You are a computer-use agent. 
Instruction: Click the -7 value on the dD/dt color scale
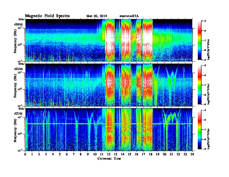205,85
